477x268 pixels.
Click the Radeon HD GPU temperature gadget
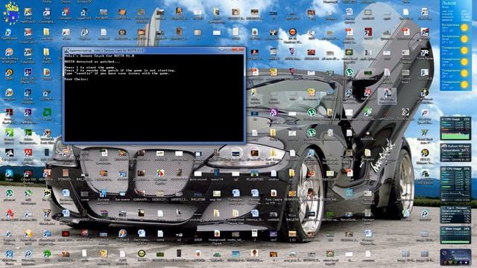[455, 153]
